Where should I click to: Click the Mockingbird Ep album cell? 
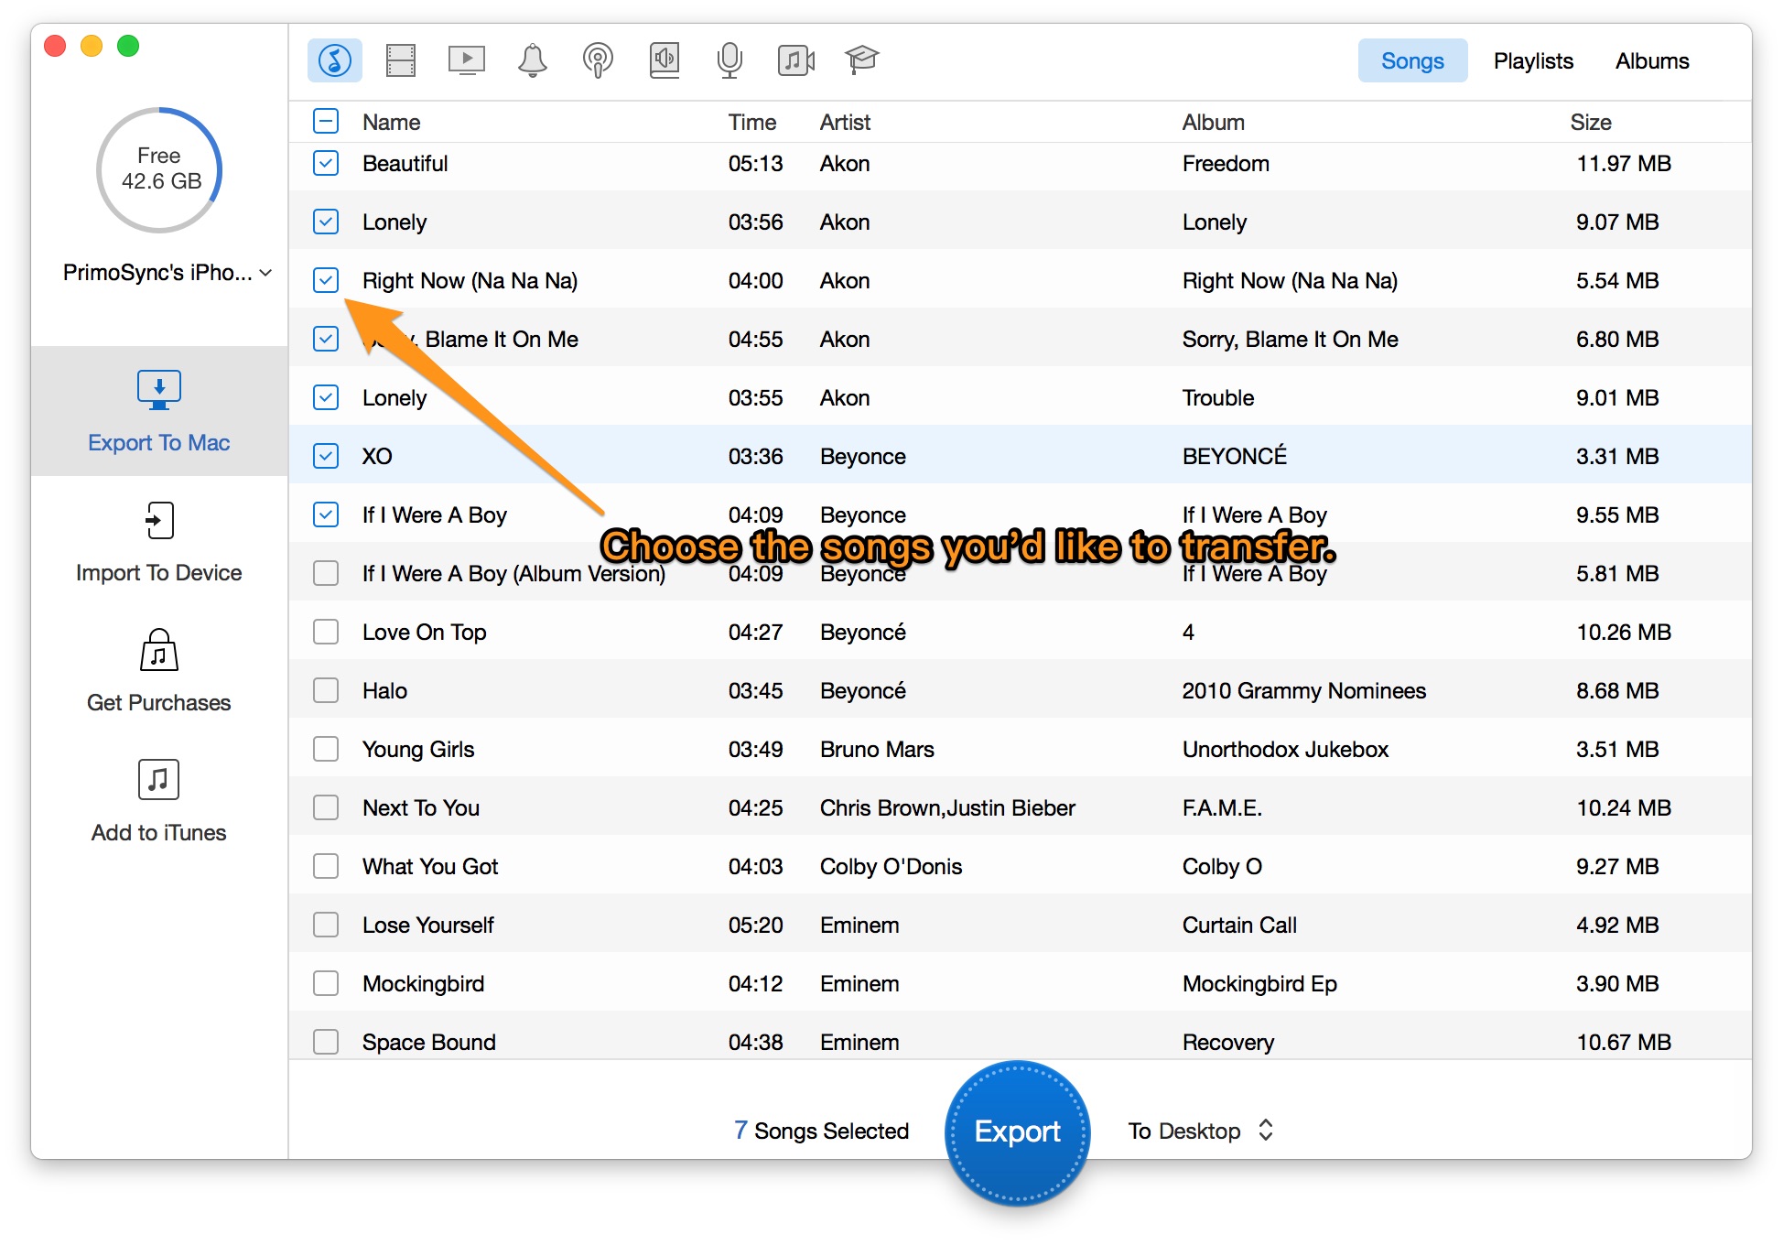point(1259,983)
